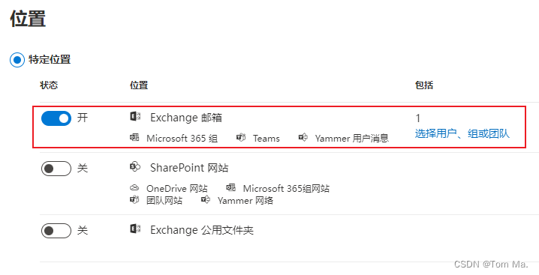Click the SharePoint 网站 icon
539x275 pixels.
pyautogui.click(x=135, y=167)
